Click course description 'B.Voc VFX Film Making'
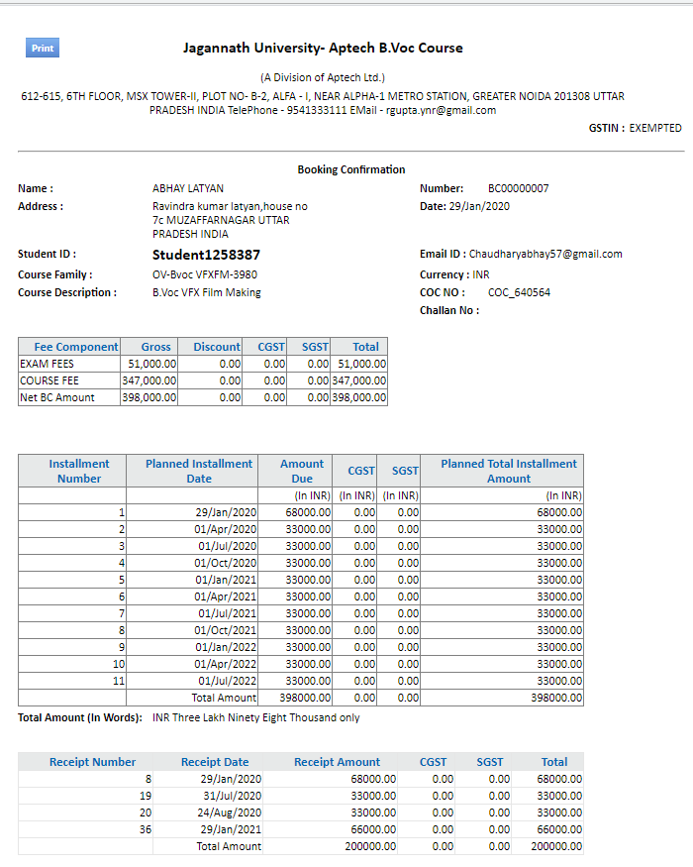 click(207, 292)
